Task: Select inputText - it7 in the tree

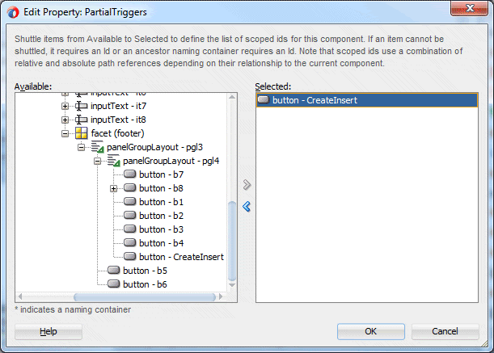Action: 119,106
